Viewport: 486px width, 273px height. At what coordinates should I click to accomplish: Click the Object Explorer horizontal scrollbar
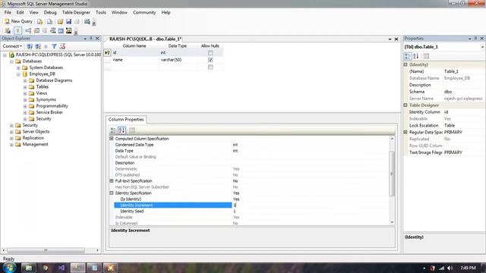point(51,250)
